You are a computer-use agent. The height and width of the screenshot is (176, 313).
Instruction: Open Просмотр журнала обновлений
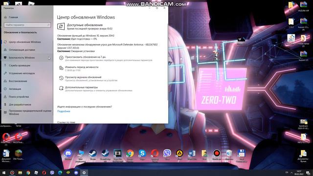pos(83,77)
